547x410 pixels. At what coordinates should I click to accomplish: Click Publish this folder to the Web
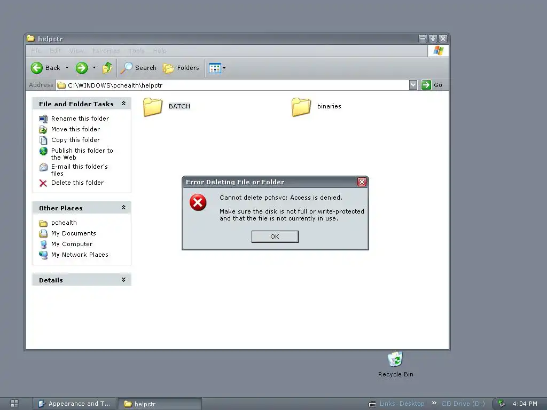(82, 154)
